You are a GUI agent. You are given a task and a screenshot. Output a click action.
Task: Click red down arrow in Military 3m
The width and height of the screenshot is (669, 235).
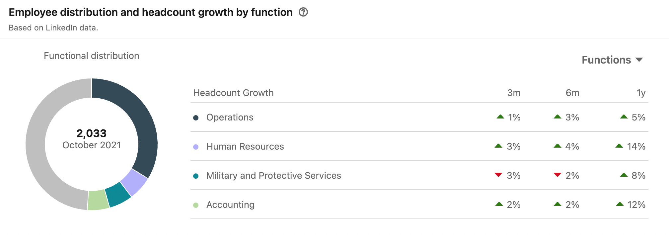498,175
